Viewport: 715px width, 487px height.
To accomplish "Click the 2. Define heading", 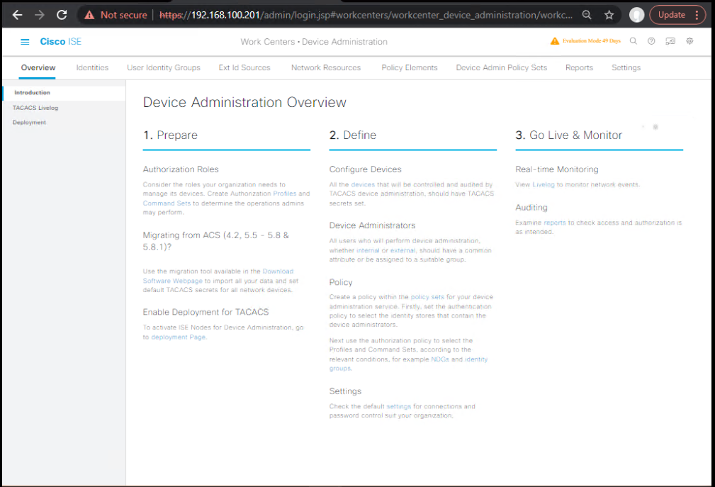I will tap(353, 135).
